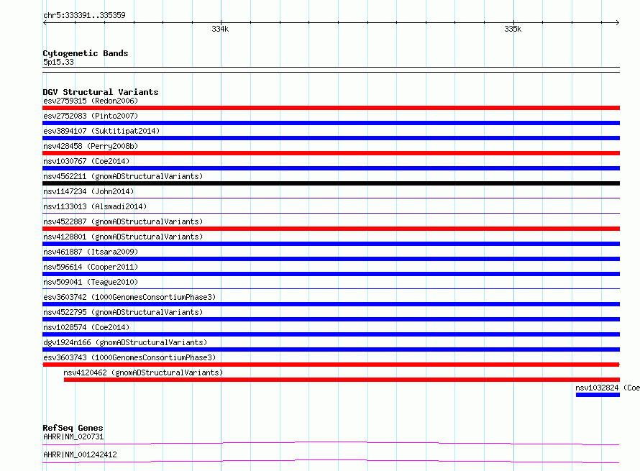This screenshot has width=640, height=471.
Task: Click the thin line for nsv1147234
Action: (331, 198)
